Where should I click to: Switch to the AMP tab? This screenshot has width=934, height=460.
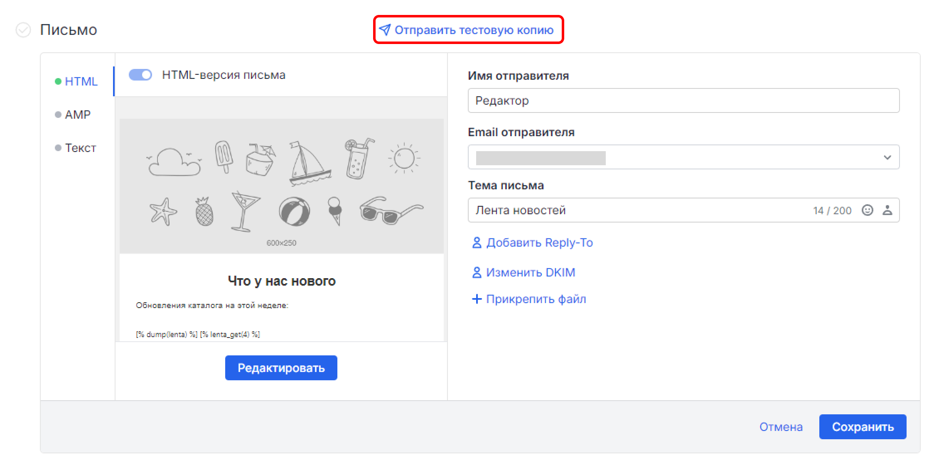[77, 115]
